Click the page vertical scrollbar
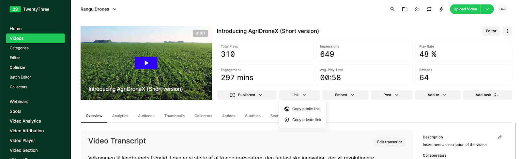The height and width of the screenshot is (159, 522). point(516,141)
